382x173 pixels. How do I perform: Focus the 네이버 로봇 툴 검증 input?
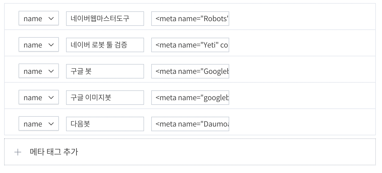(105, 45)
